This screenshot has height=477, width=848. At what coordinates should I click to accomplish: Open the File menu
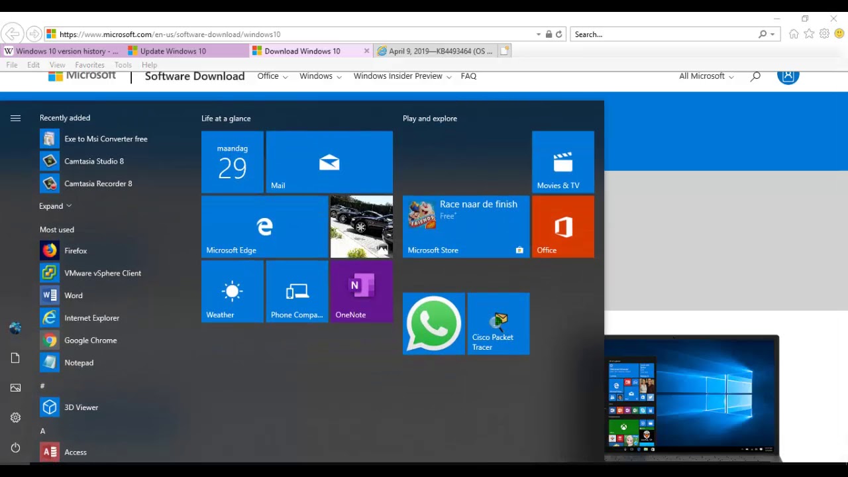point(12,65)
